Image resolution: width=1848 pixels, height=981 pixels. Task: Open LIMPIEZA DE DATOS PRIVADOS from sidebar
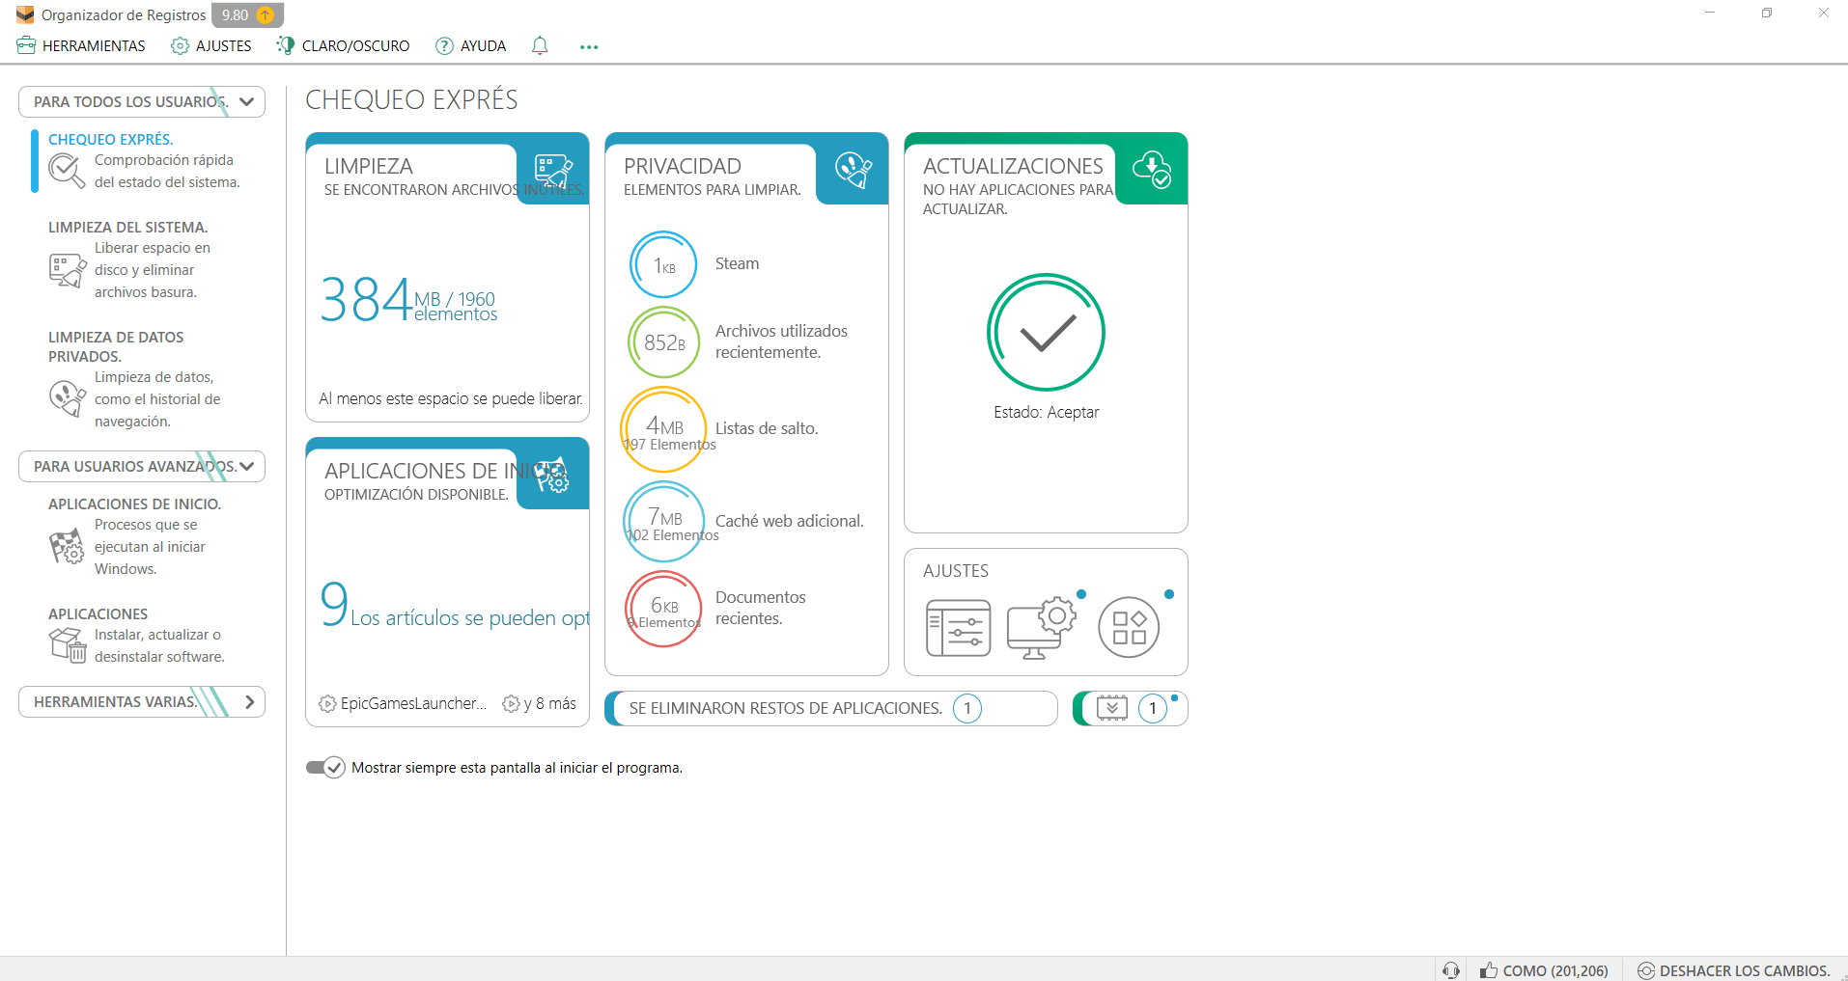point(116,346)
